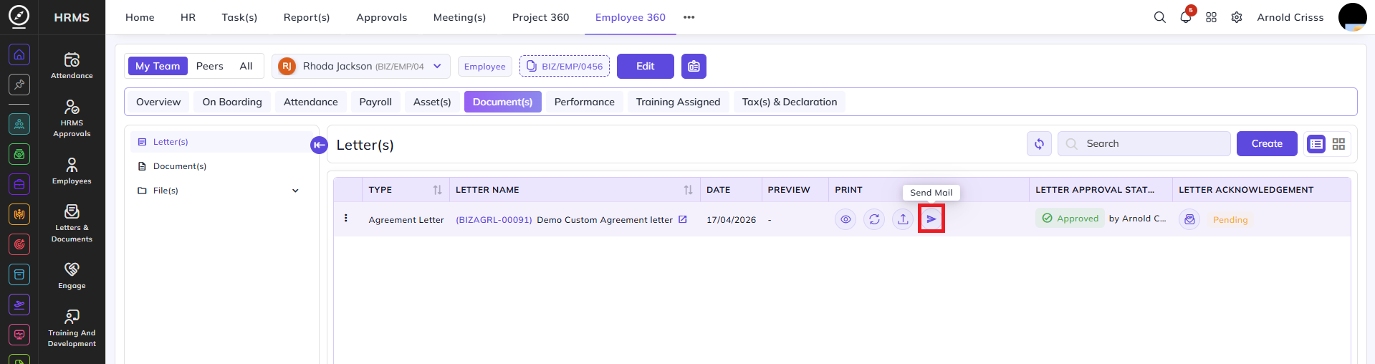Image resolution: width=1375 pixels, height=364 pixels.
Task: Expand the File(s) tree item chevron
Action: click(295, 191)
